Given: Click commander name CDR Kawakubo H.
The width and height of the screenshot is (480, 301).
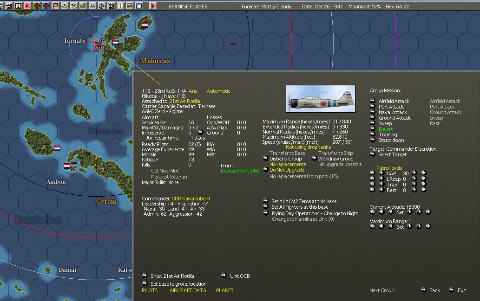Looking at the screenshot, I should [191, 199].
